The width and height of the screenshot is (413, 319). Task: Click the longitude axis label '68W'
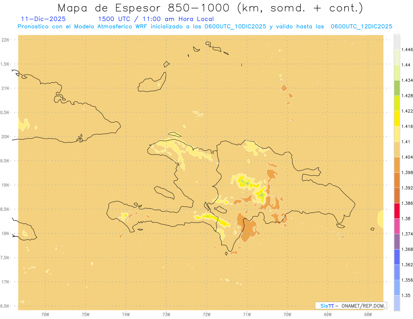click(x=368, y=314)
